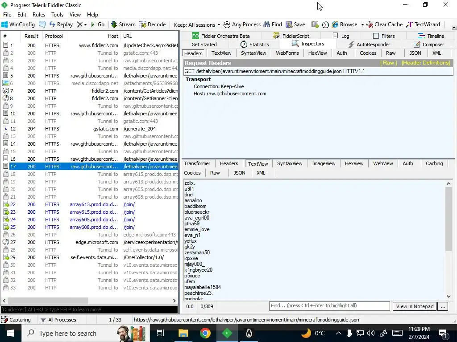
Task: Click the Go resume button
Action: click(x=98, y=24)
